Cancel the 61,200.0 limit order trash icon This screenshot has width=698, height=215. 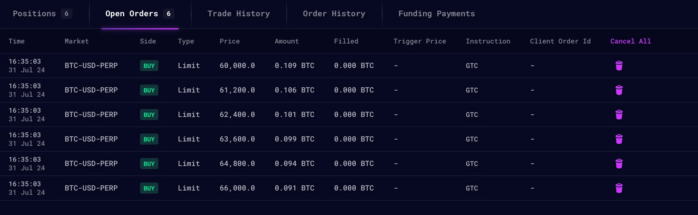pos(619,90)
